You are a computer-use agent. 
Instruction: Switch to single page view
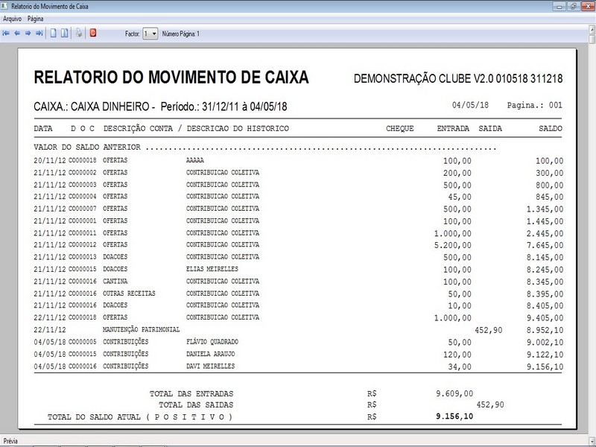click(53, 34)
